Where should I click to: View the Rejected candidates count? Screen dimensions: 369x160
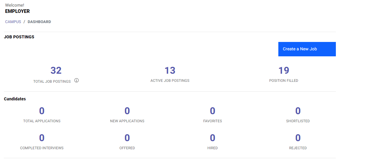298,138
